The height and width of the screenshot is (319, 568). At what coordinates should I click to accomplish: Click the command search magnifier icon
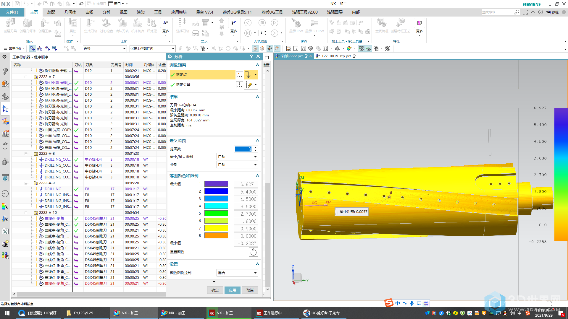point(517,12)
